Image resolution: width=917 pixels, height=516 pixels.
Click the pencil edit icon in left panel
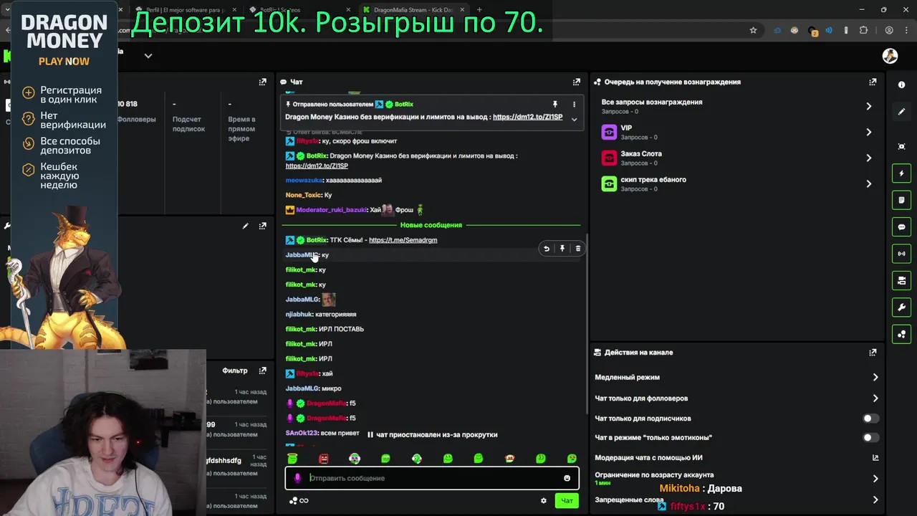(x=245, y=226)
